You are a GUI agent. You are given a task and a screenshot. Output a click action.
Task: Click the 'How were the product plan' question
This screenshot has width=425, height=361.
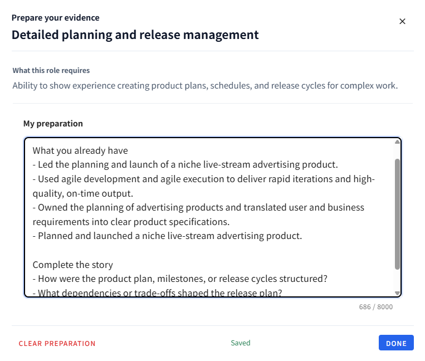180,279
